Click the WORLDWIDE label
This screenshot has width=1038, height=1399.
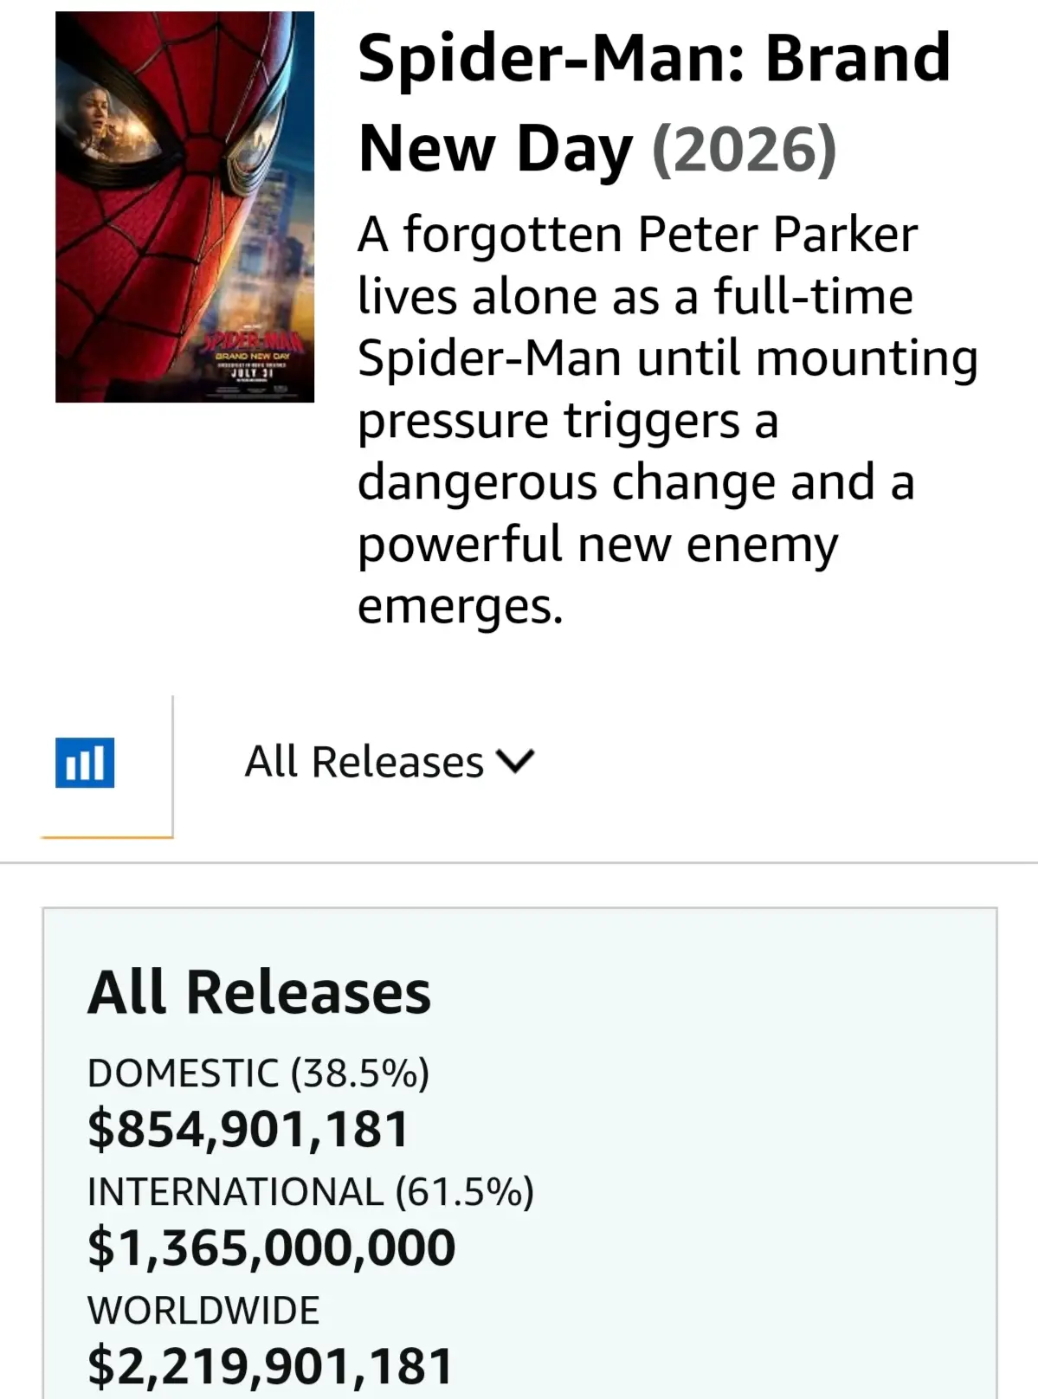click(x=203, y=1310)
